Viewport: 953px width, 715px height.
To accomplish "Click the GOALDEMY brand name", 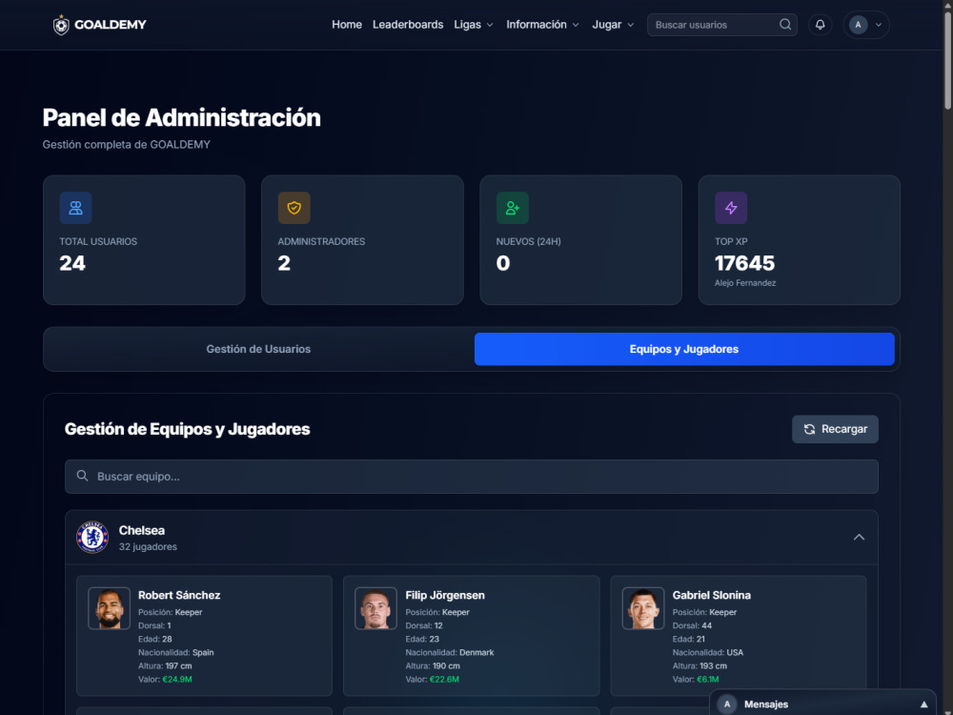I will 110,25.
